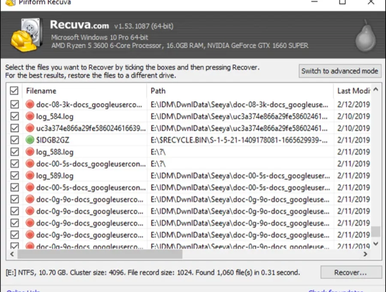Click the E:\?\ path in the log_588.log row
Image resolution: width=386 pixels, height=292 pixels.
click(158, 152)
